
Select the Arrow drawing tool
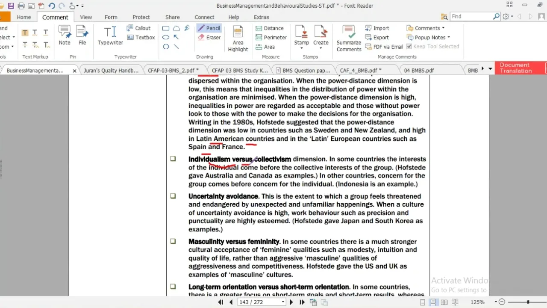(x=176, y=38)
